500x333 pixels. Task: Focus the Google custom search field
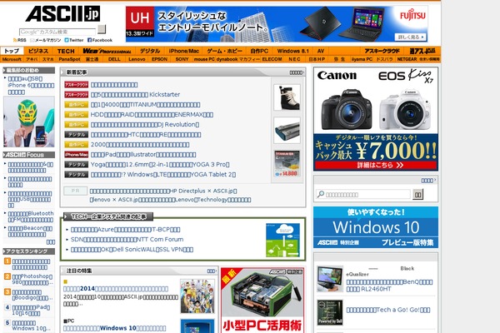tap(57, 32)
